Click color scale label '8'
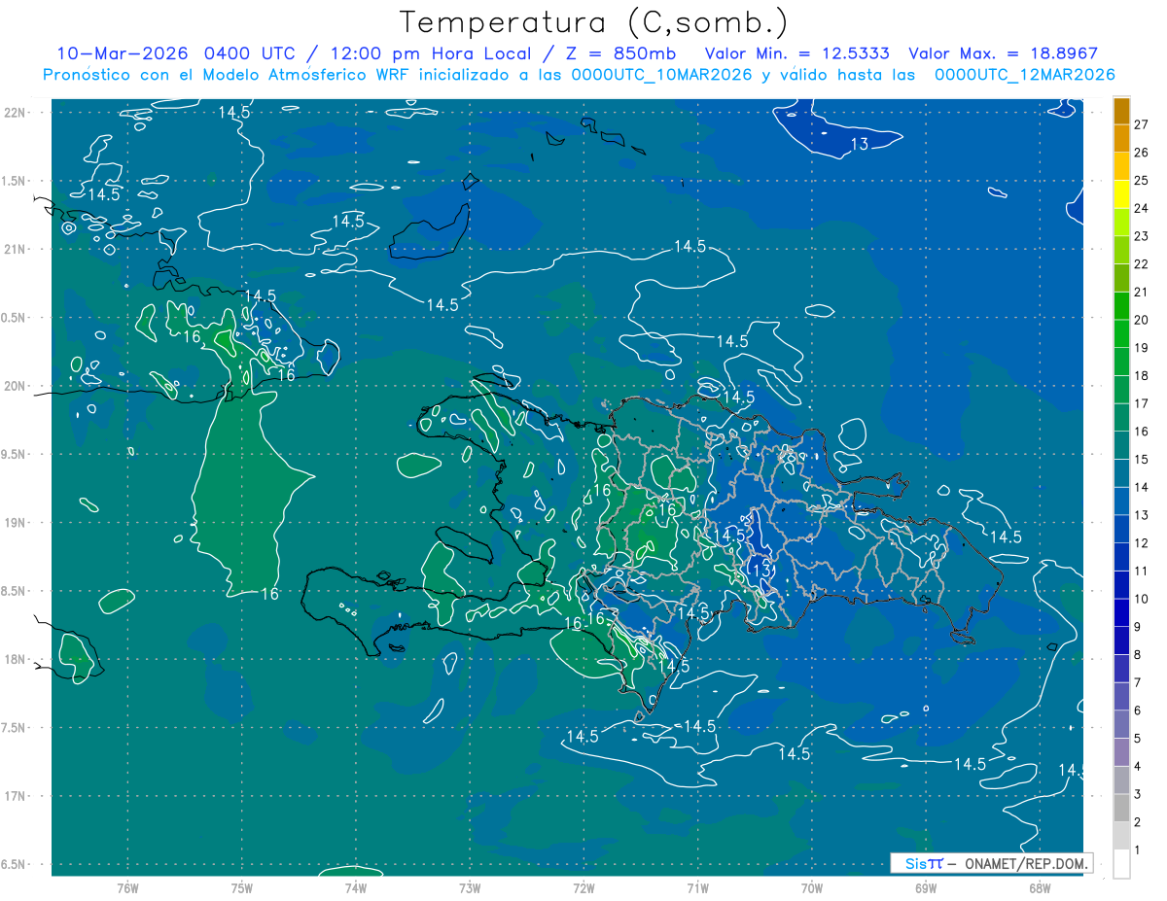 point(1137,655)
